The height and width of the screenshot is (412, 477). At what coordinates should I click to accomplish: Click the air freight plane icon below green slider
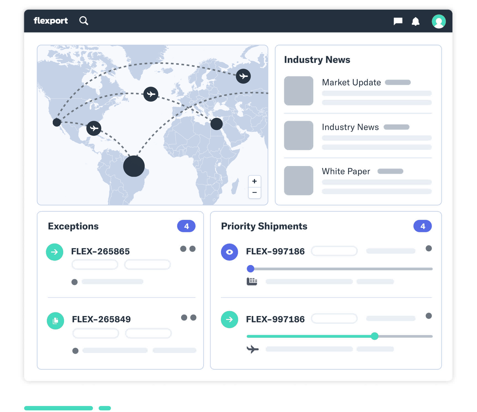pos(253,349)
